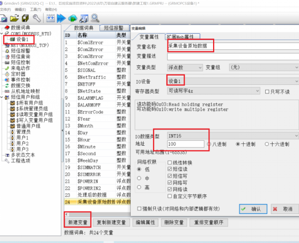Select network permission 高 radio button
This screenshot has width=299, height=243.
(x=139, y=187)
